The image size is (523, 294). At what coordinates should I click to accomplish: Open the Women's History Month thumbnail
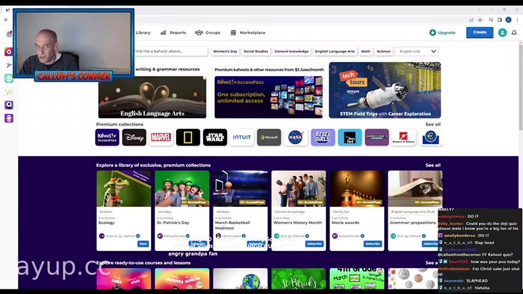[x=299, y=189]
